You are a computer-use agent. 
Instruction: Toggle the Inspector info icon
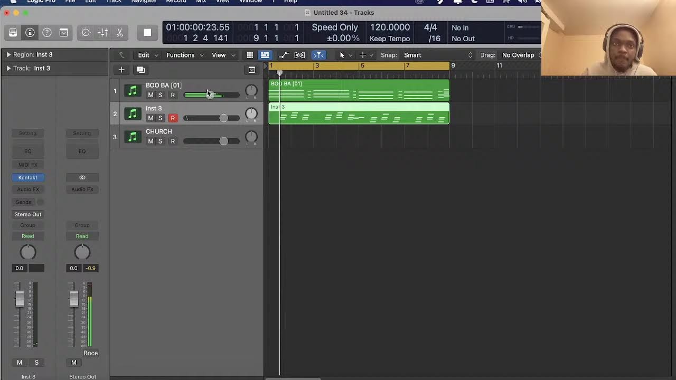(30, 33)
